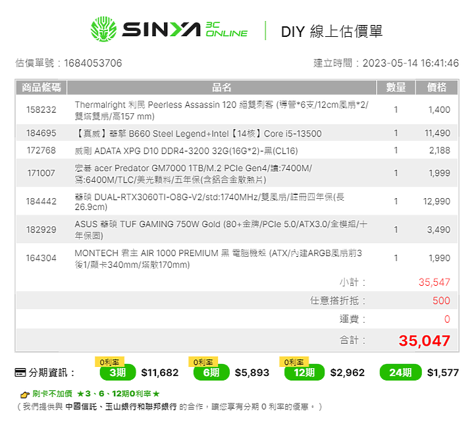This screenshot has width=474, height=426.
Task: Click the quantity 1 in the RTX3060TI row
Action: (396, 201)
